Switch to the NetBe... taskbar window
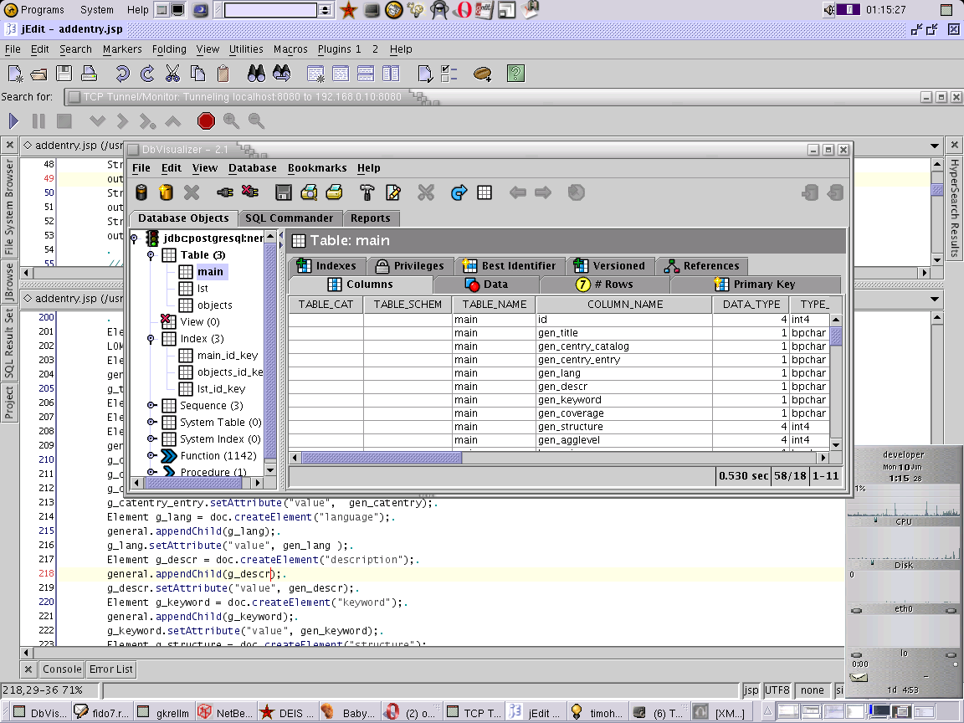 pyautogui.click(x=225, y=713)
